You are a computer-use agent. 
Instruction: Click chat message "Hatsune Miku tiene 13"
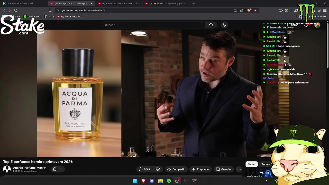293,74
